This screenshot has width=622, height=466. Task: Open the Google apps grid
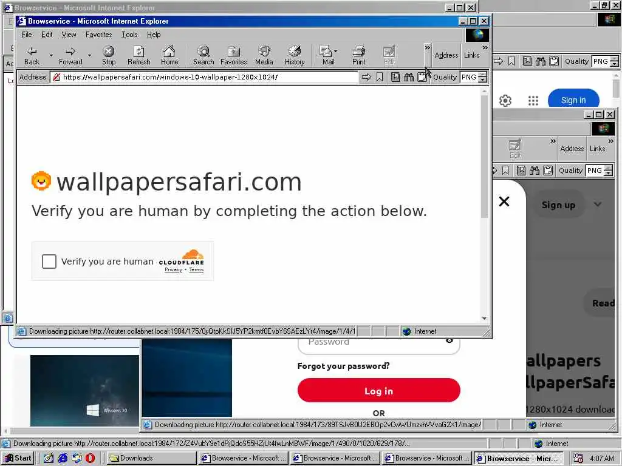[x=533, y=101]
